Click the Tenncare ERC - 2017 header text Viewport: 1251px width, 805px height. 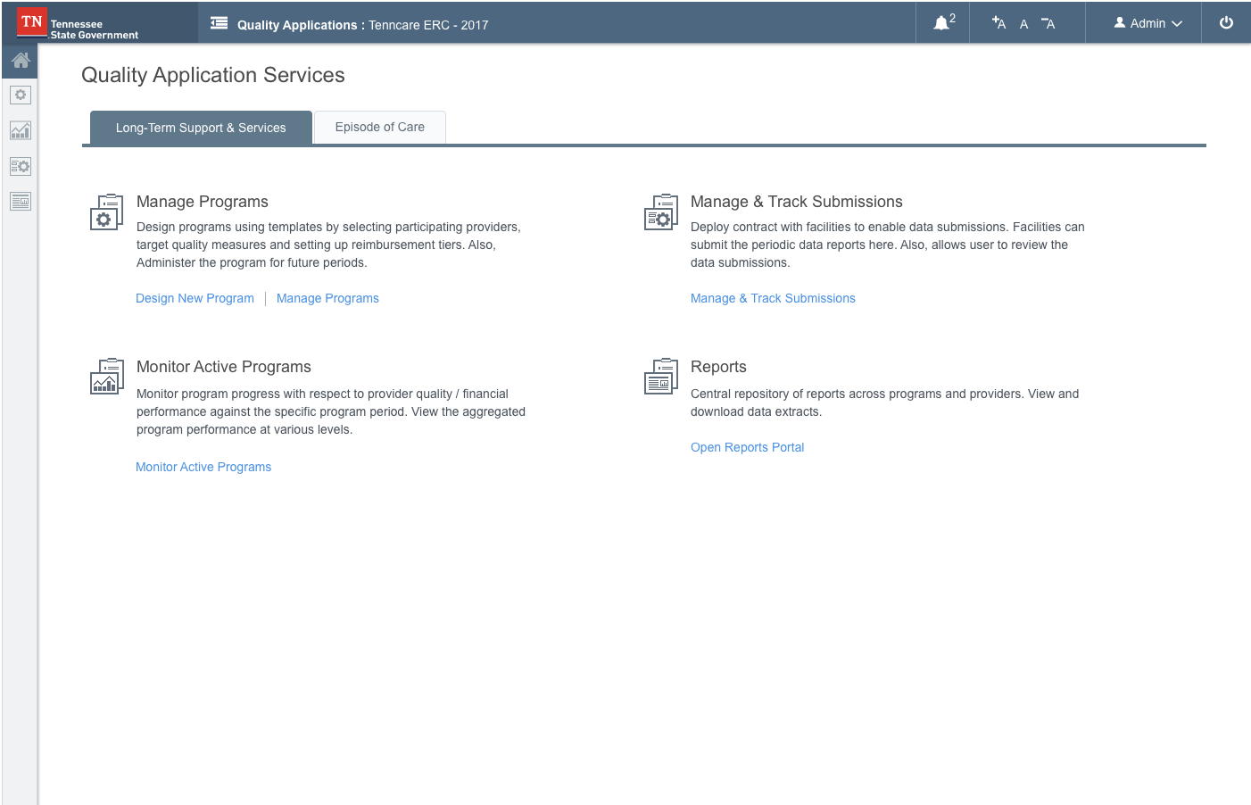(x=428, y=25)
